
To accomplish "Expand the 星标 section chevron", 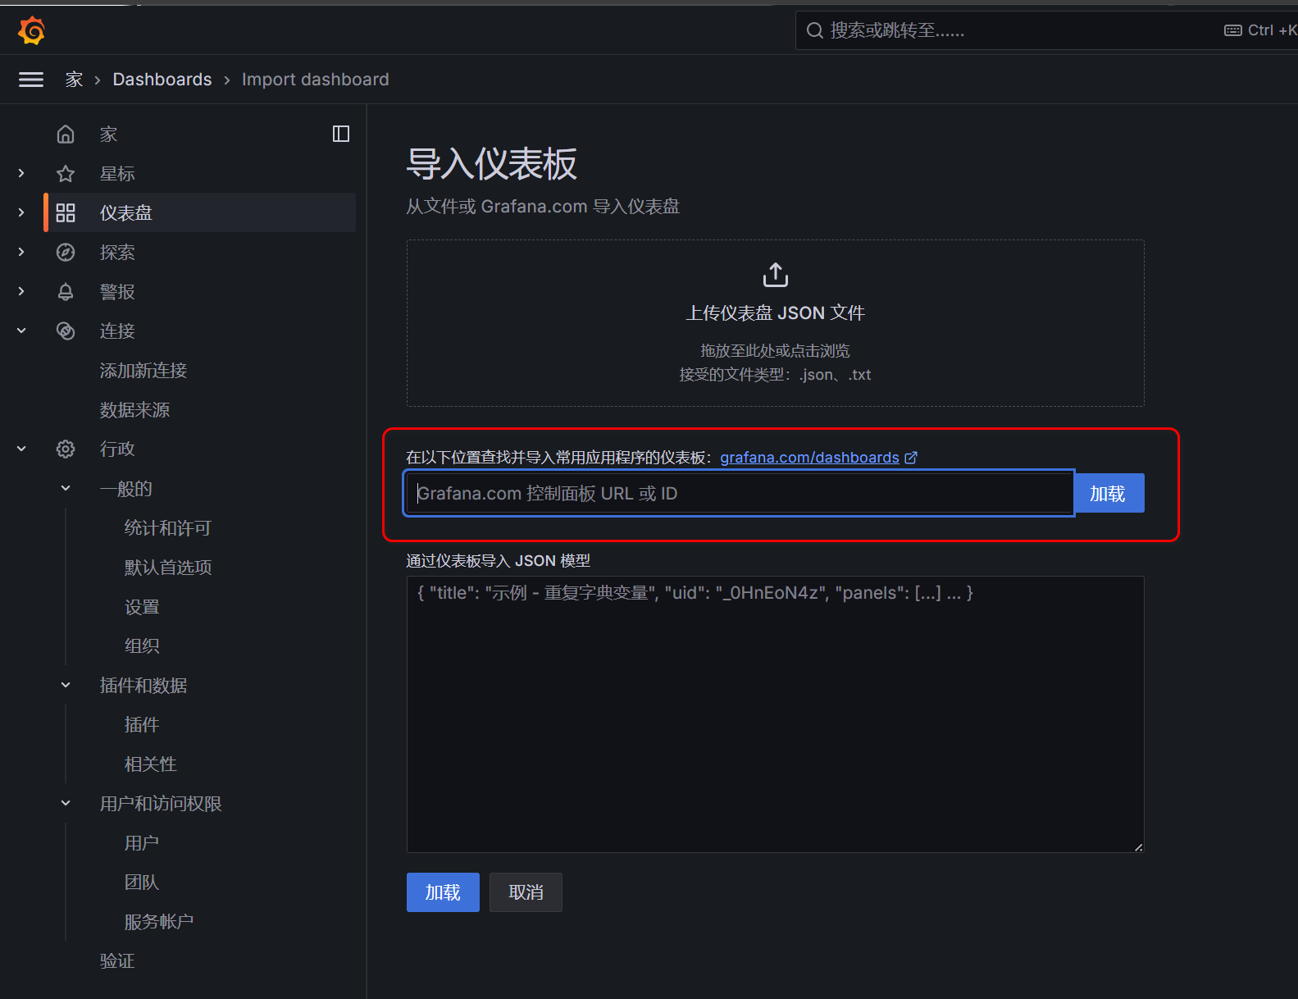I will click(x=21, y=173).
